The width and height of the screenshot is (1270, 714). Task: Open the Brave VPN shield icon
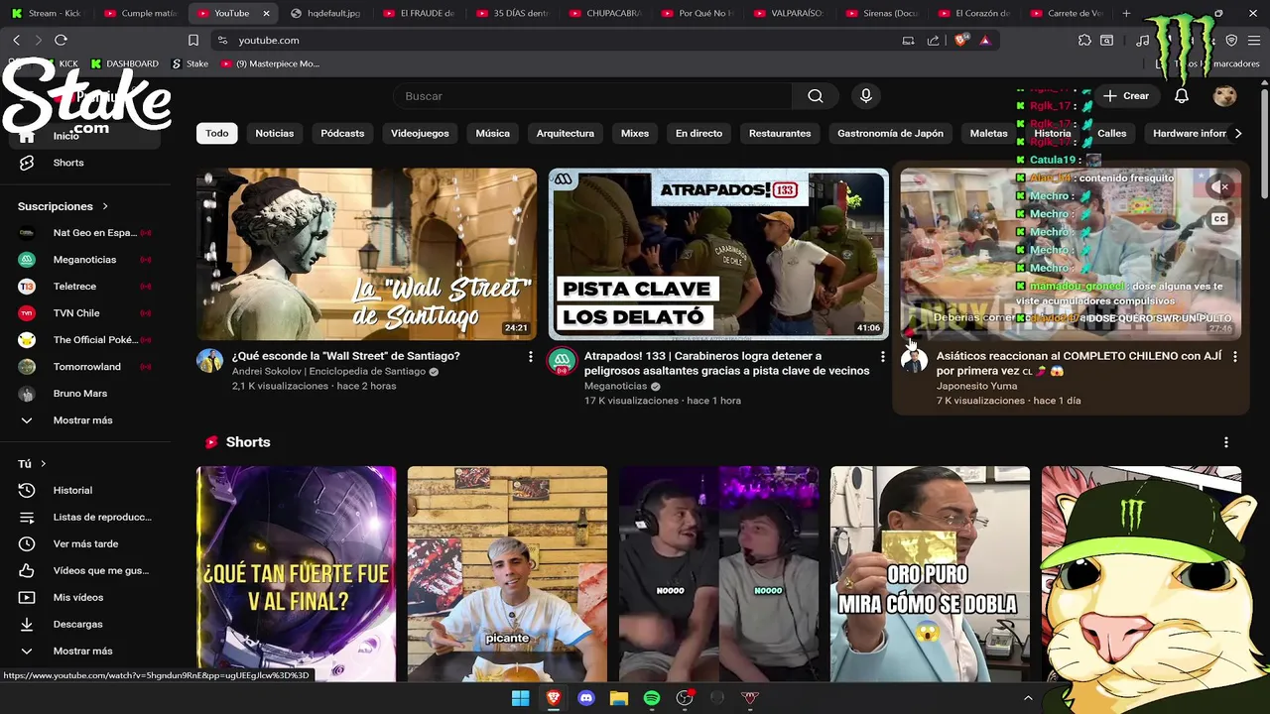pos(1231,41)
